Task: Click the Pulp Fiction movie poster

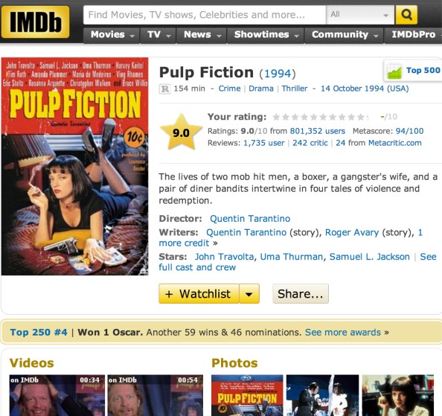Action: tap(74, 167)
